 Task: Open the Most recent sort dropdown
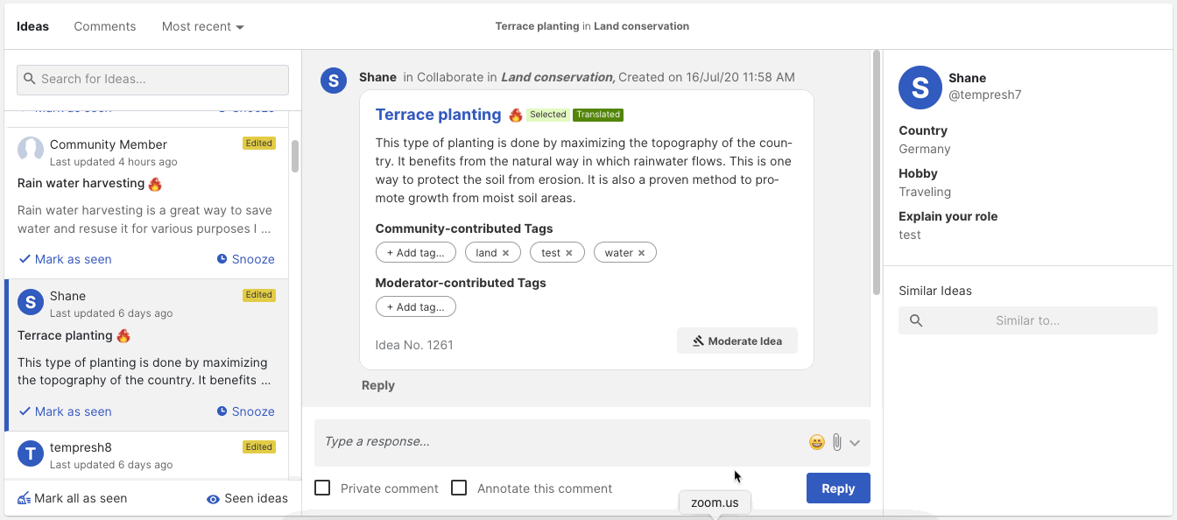point(202,26)
